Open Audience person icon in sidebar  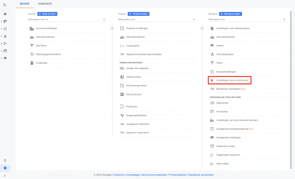pyautogui.click(x=5, y=36)
